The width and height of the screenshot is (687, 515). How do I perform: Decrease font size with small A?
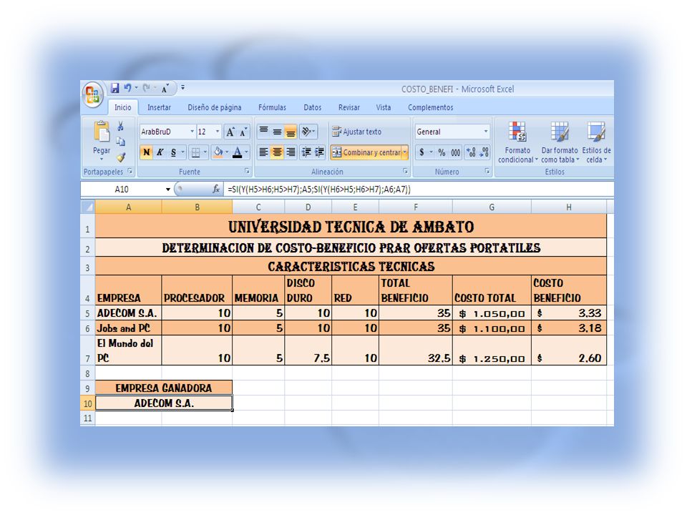point(243,132)
